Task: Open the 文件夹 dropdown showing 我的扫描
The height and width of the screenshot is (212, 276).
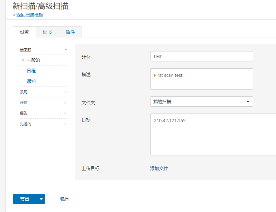Action: pyautogui.click(x=201, y=102)
